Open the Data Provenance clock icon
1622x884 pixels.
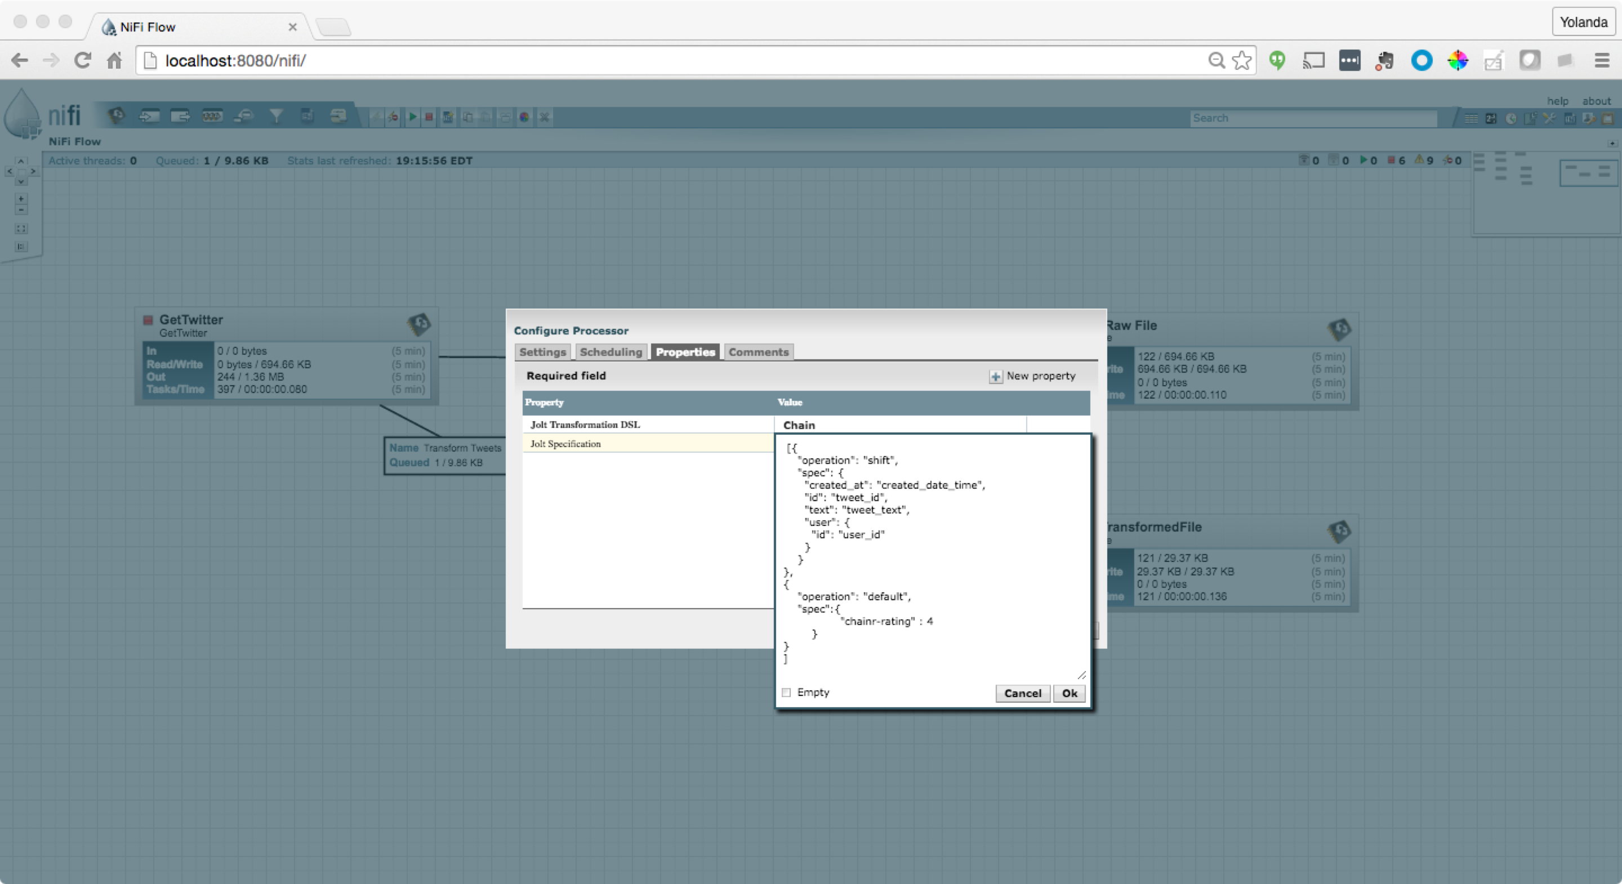(x=1510, y=118)
